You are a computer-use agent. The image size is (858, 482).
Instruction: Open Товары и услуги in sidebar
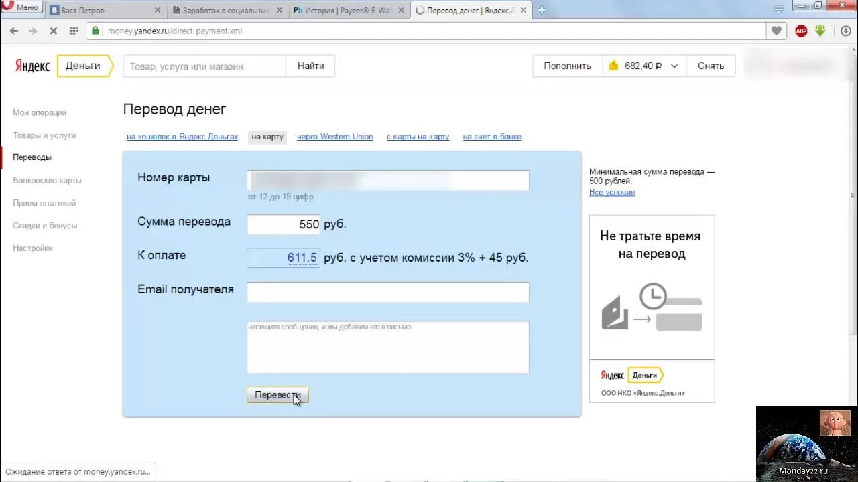pos(44,135)
